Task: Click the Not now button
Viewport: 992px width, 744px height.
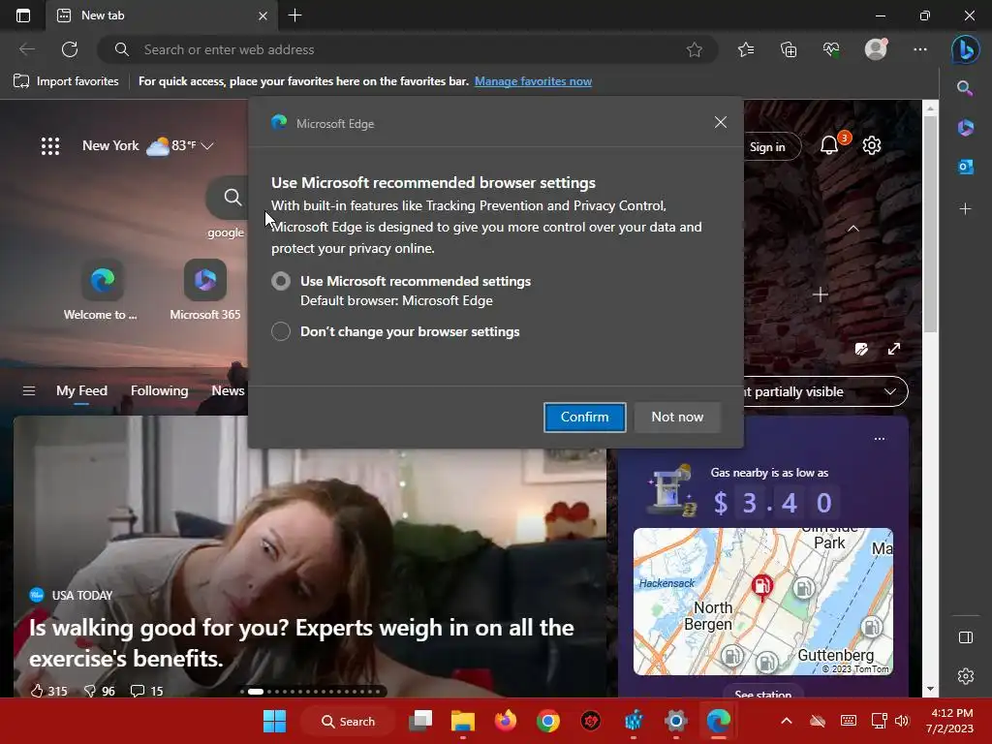Action: [x=677, y=417]
